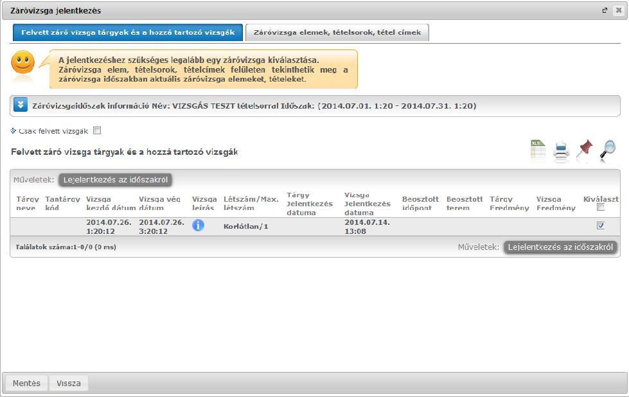Save with the Mentés button
Screen dimensions: 629x397
click(x=26, y=383)
